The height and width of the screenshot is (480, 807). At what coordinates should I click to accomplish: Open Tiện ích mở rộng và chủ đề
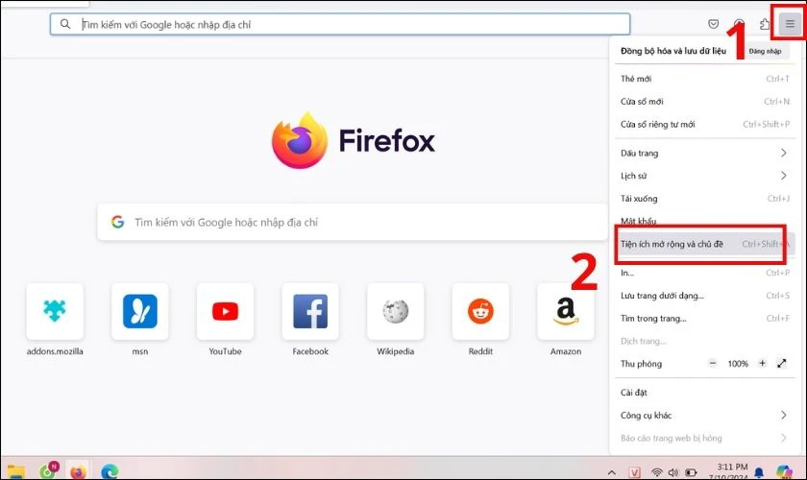704,244
